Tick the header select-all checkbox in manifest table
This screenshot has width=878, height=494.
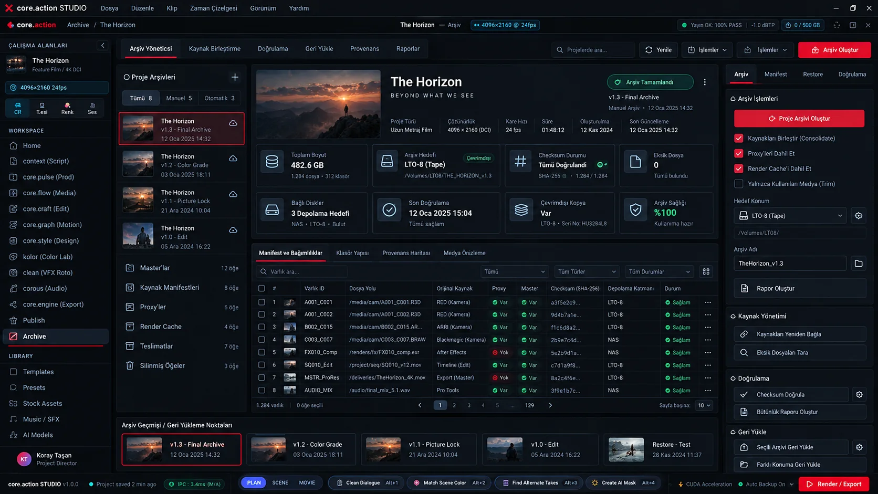[262, 289]
